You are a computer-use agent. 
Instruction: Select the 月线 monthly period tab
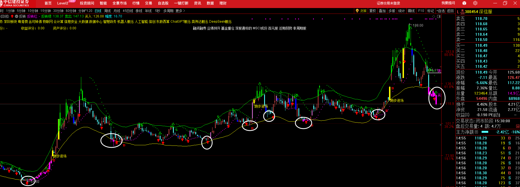117,11
